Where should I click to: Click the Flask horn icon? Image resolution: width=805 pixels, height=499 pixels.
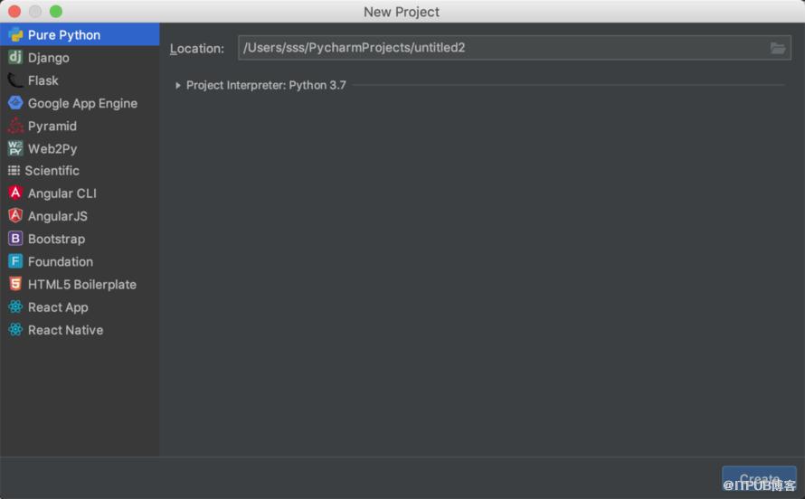(x=15, y=80)
